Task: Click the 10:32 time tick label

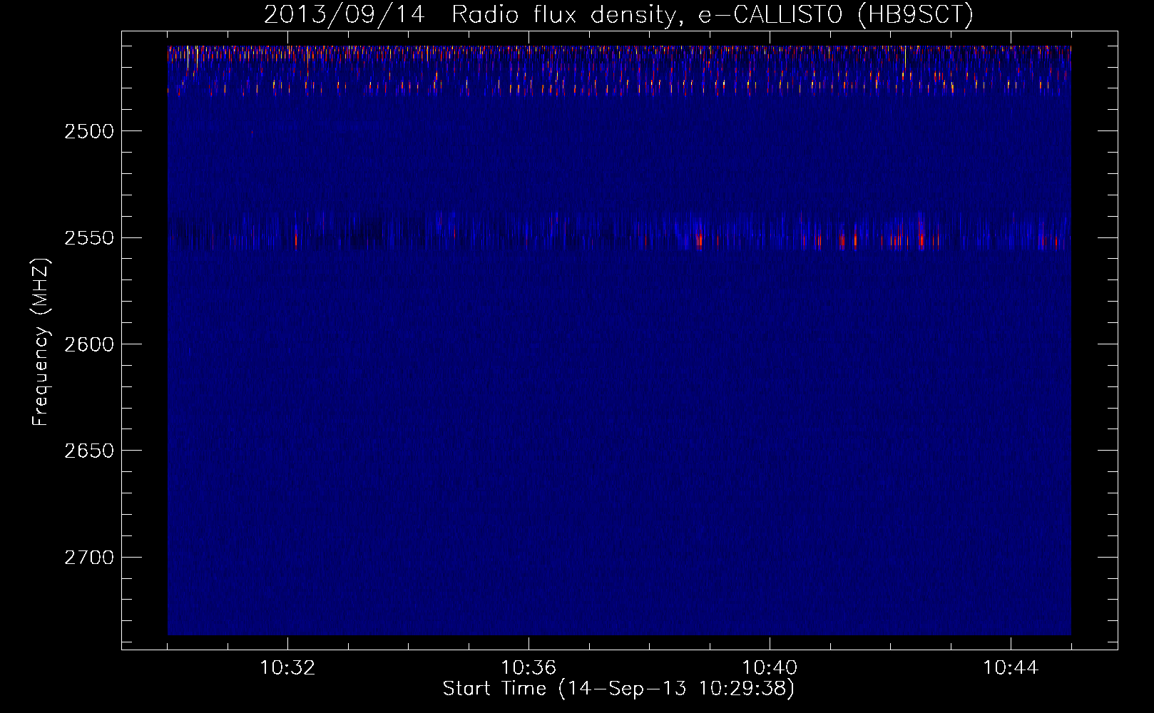Action: tap(287, 668)
